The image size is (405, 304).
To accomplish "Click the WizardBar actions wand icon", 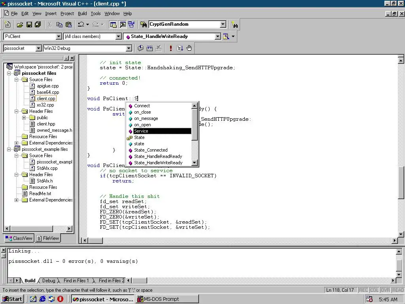I will pos(226,36).
